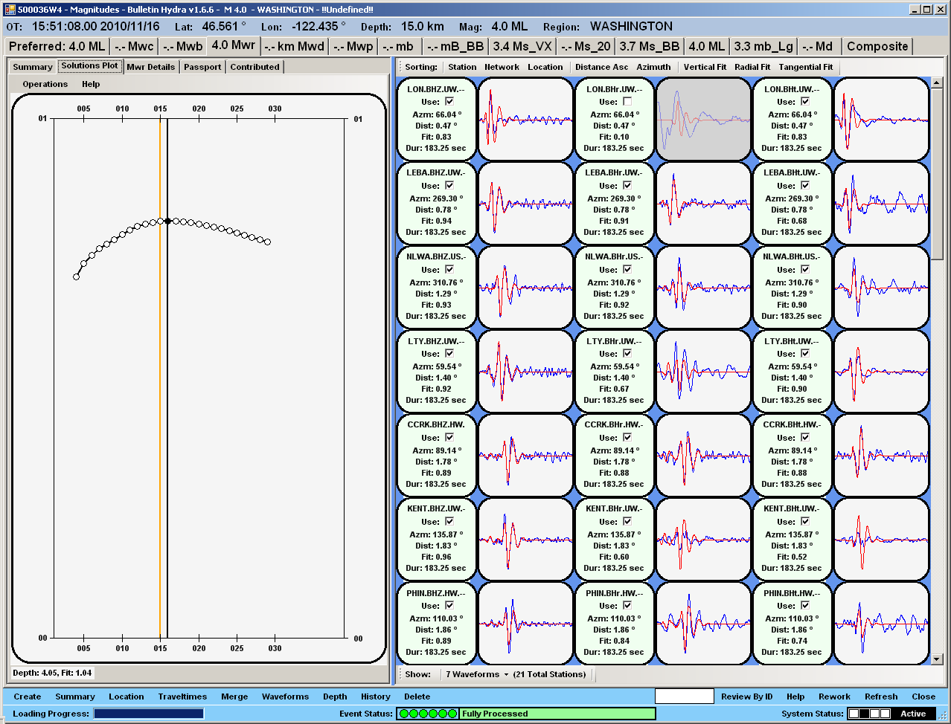Click the Close button in bottom bar

[x=923, y=696]
